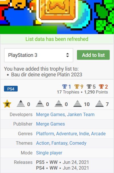Click the game pixel art banner image
The width and height of the screenshot is (114, 173).
(57, 17)
